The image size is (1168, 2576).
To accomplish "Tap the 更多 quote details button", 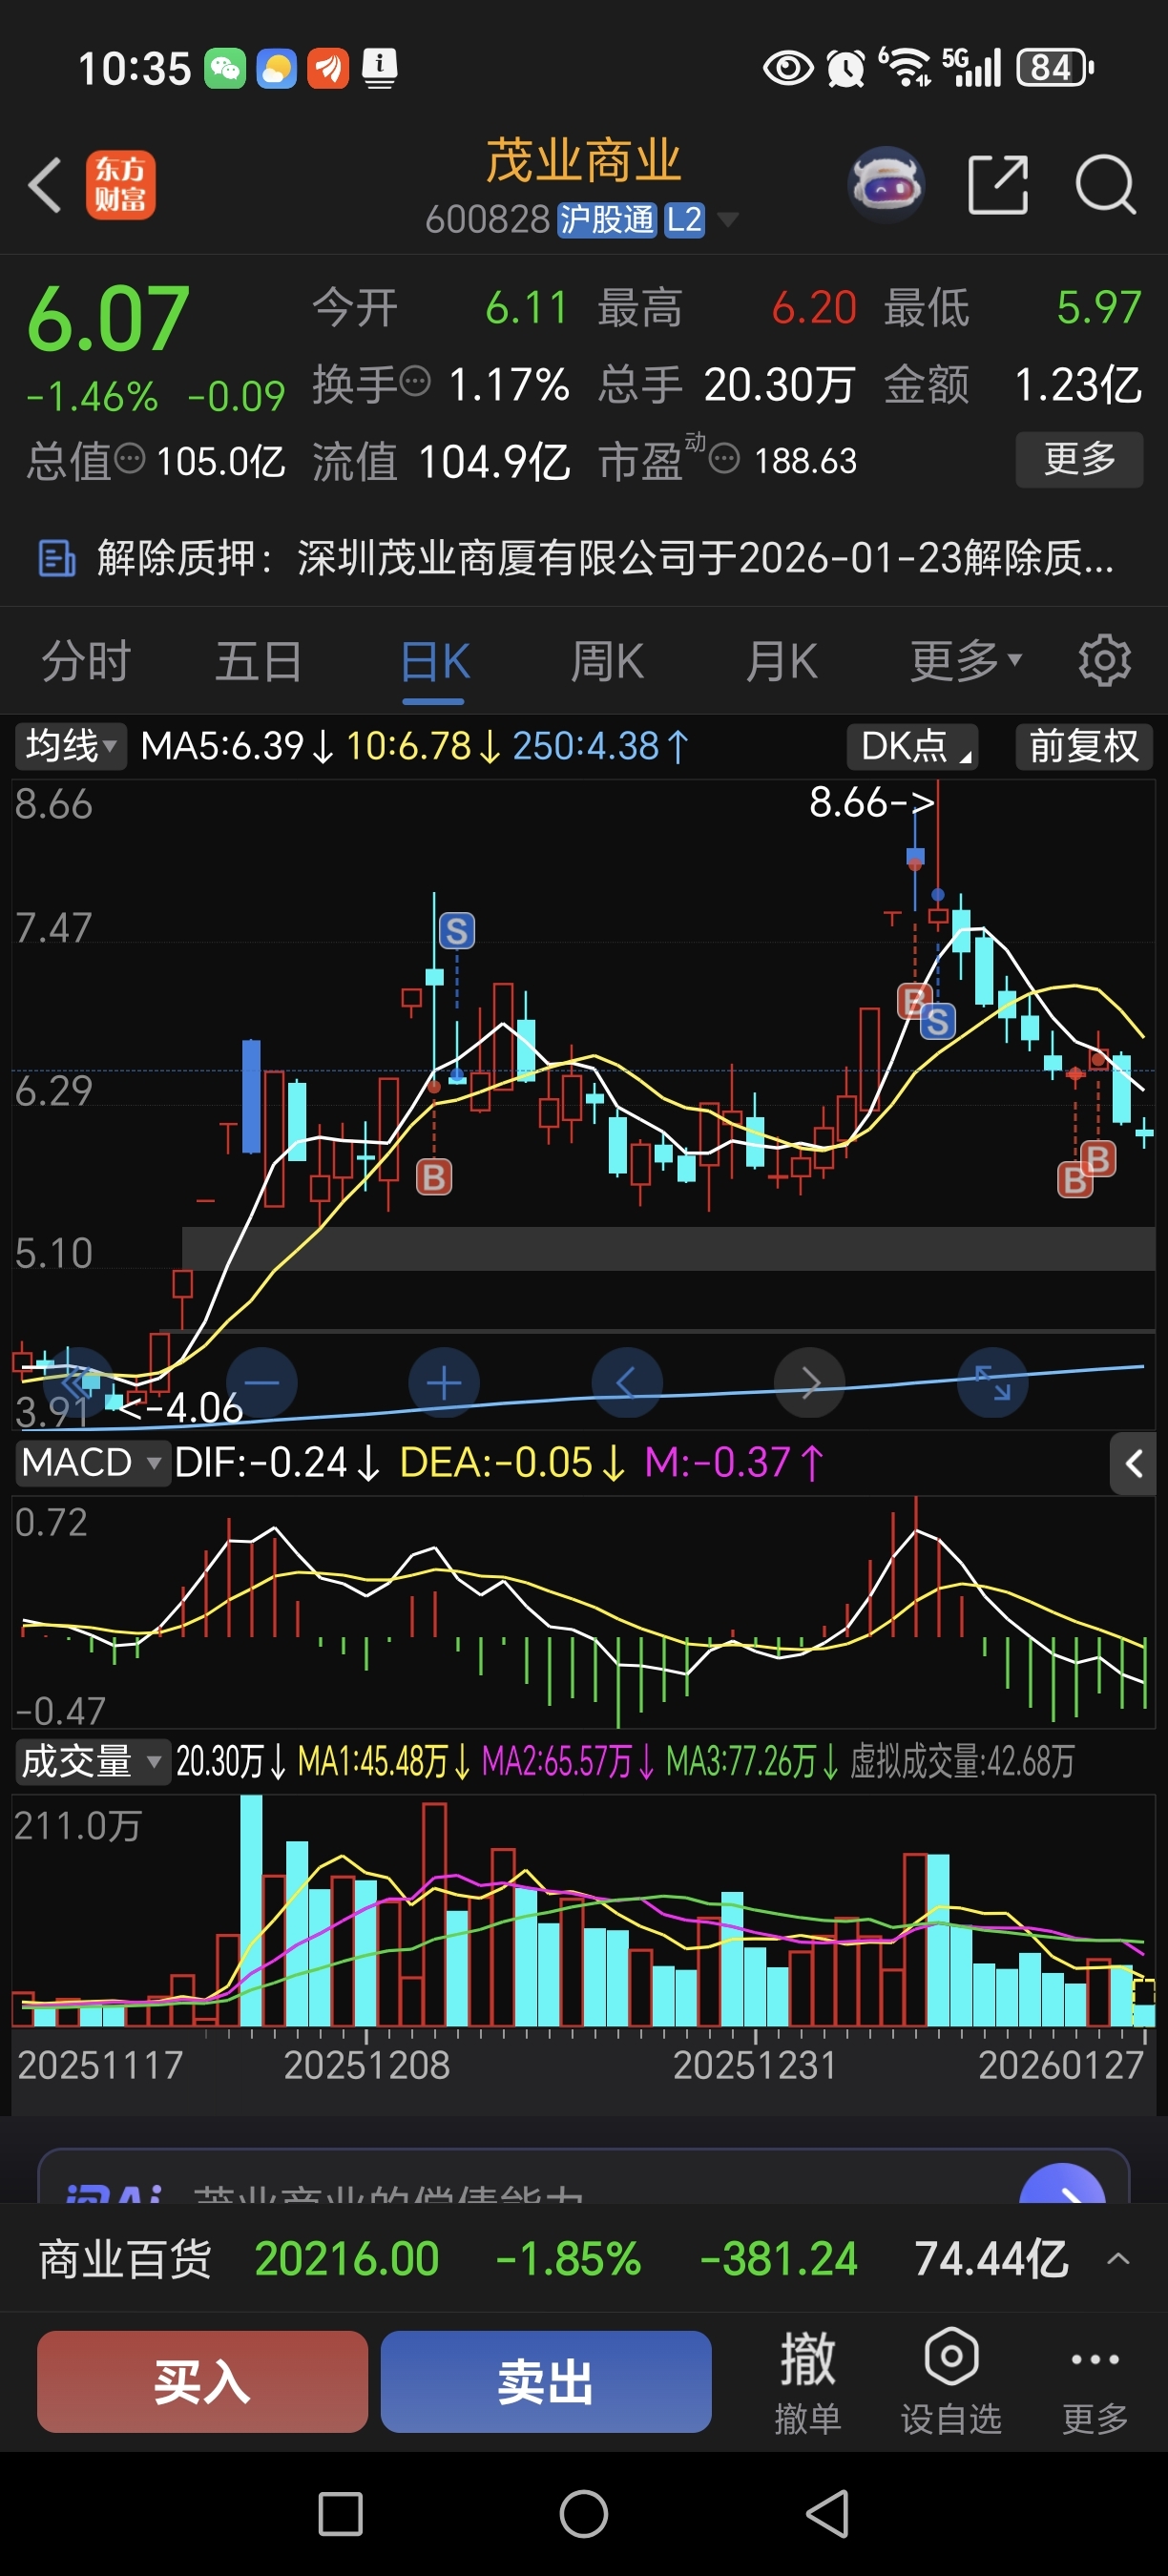I will tap(1079, 459).
